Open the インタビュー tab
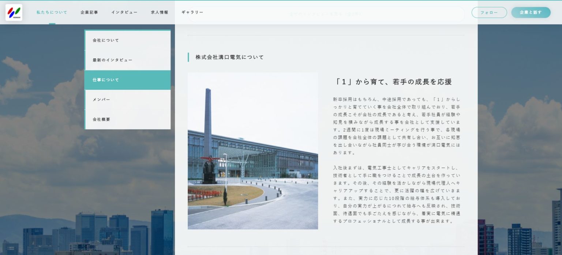This screenshot has width=562, height=255. point(124,12)
